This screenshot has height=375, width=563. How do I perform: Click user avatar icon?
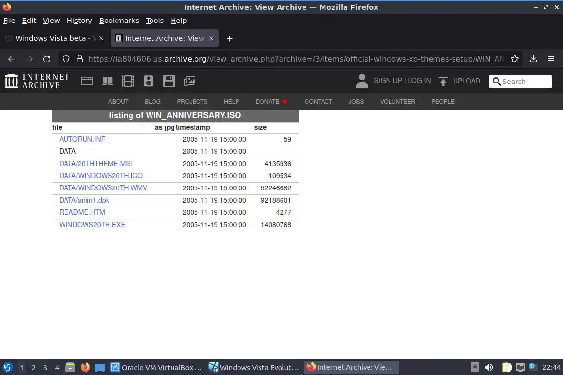point(362,81)
